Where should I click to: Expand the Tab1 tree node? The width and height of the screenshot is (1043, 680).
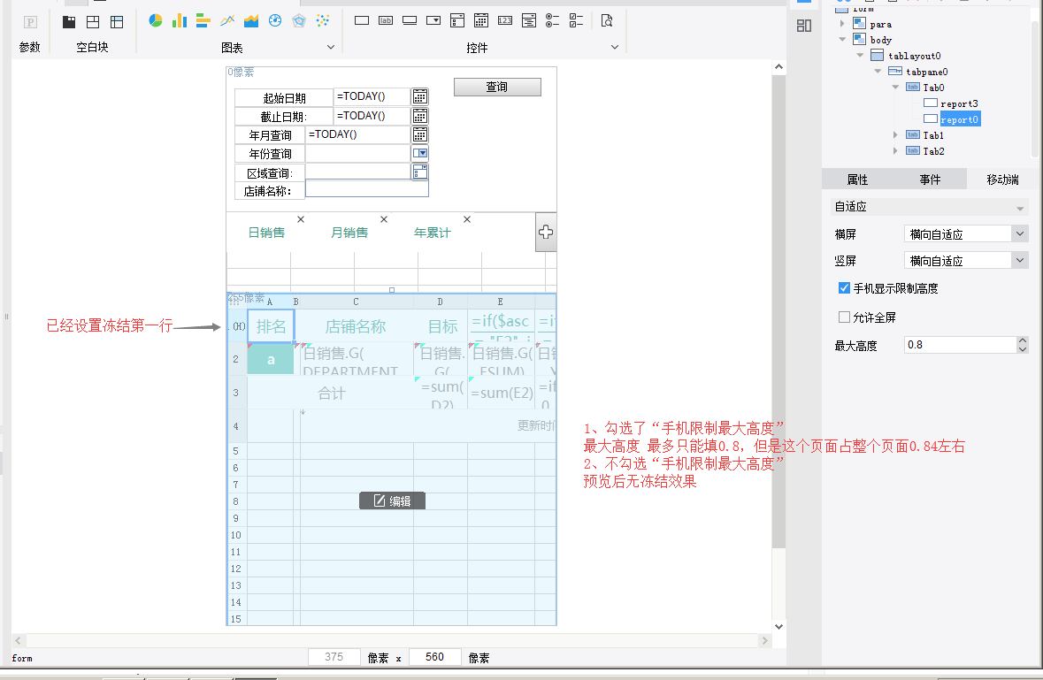[x=895, y=135]
